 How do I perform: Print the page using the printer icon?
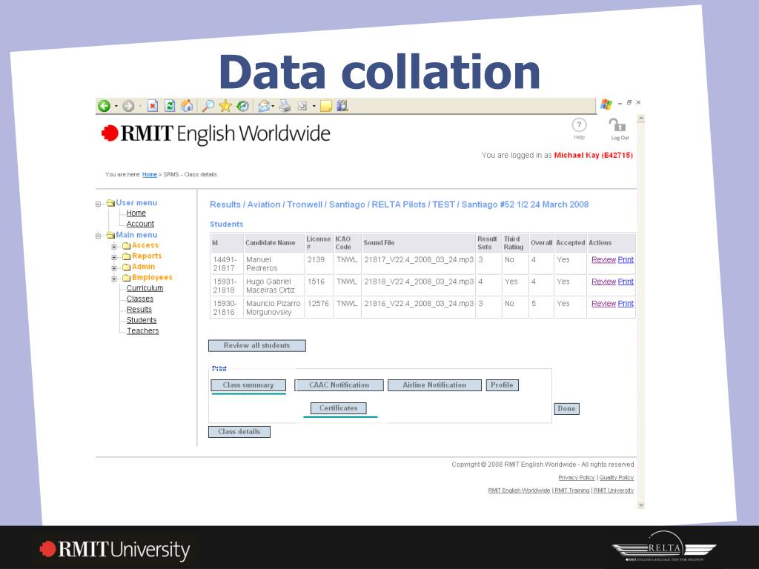click(285, 105)
